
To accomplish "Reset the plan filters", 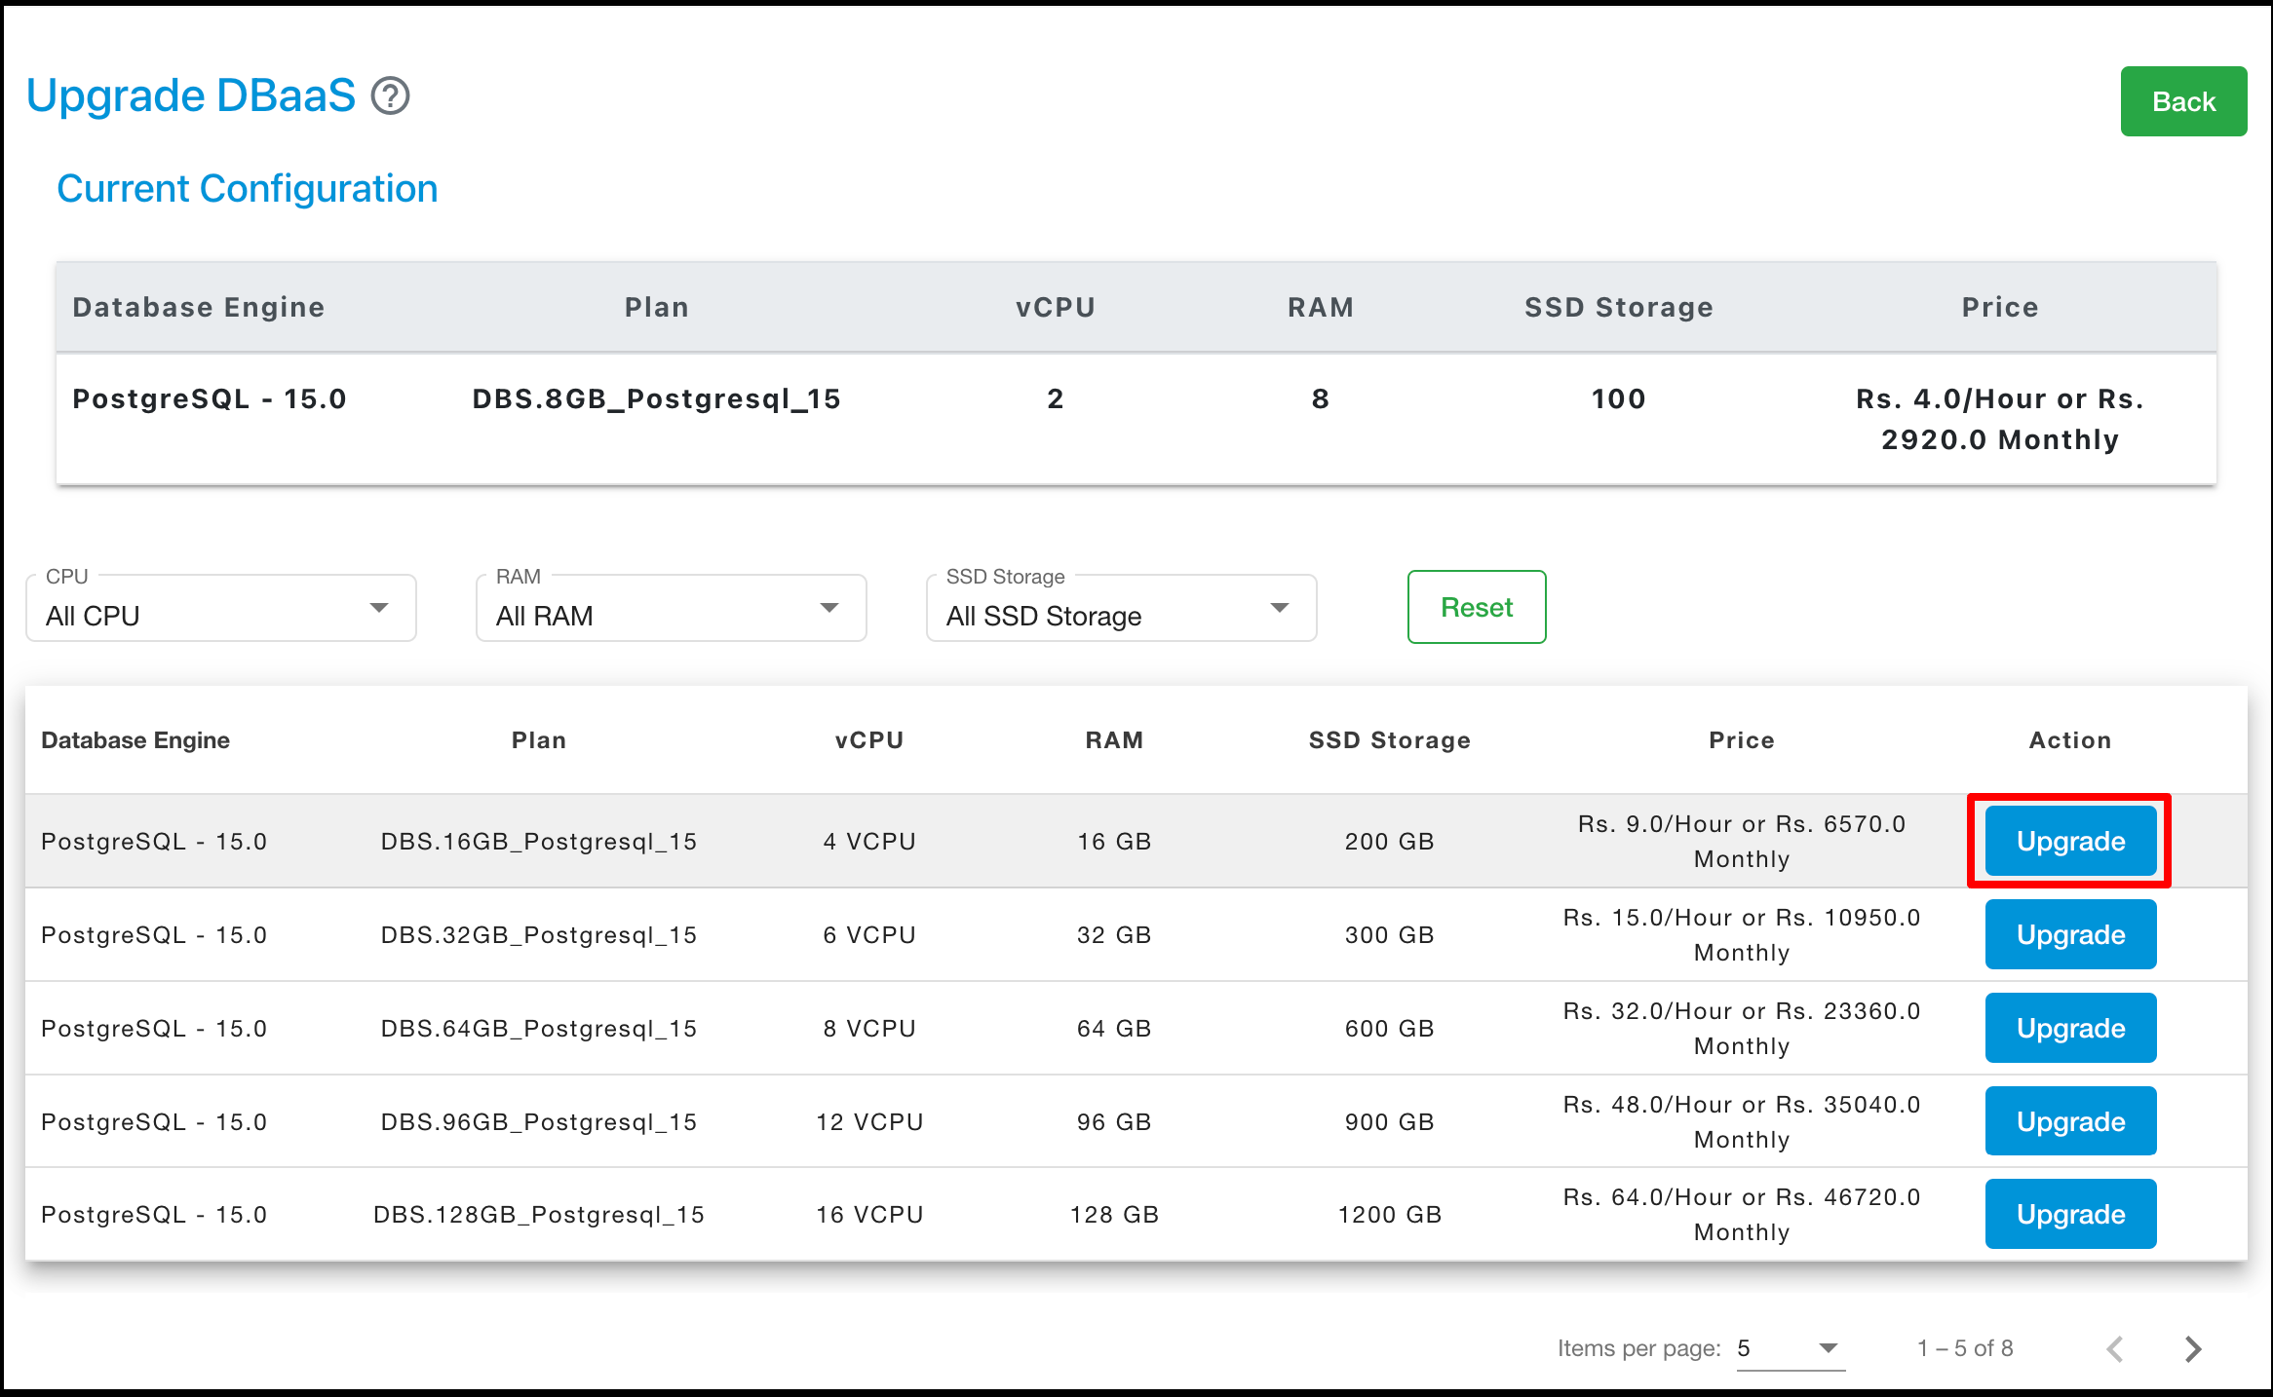I will coord(1477,607).
